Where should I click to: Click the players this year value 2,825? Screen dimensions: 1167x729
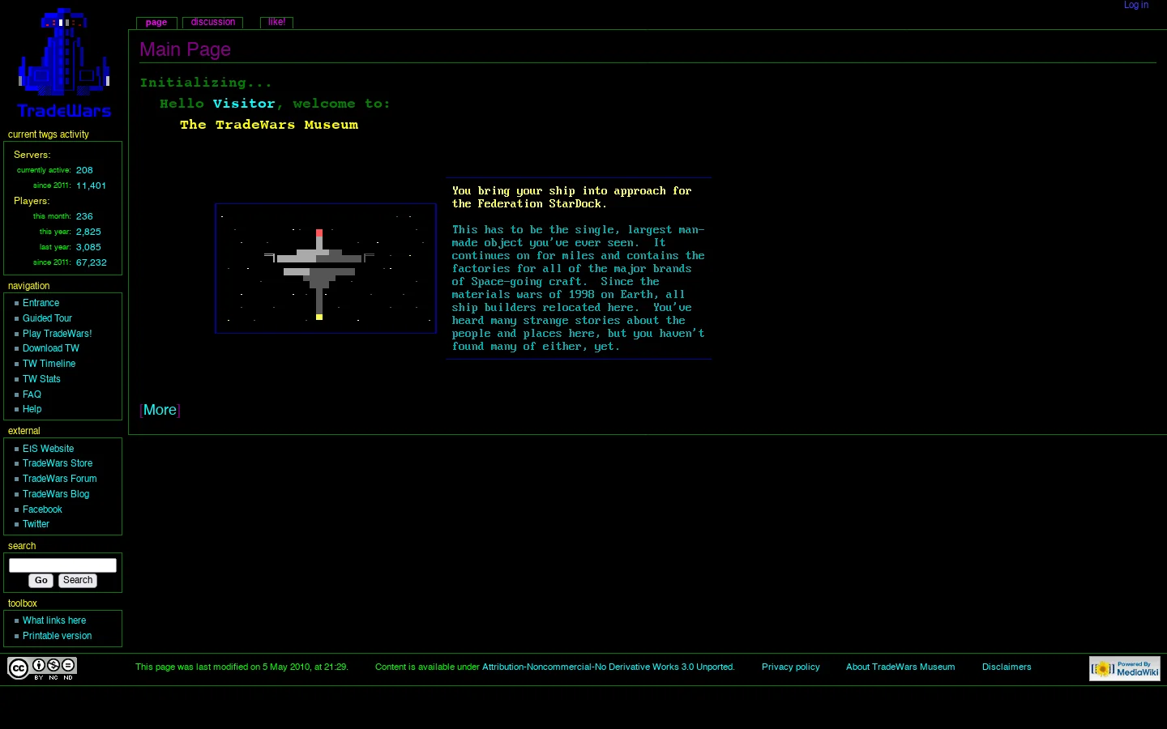pyautogui.click(x=88, y=232)
